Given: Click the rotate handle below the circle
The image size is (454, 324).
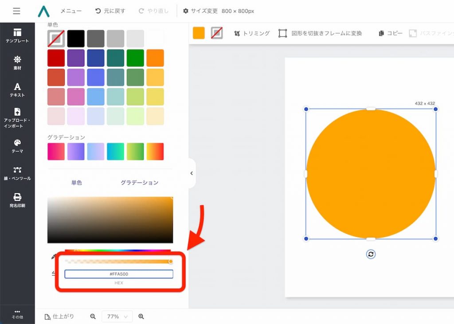Looking at the screenshot, I should point(371,254).
